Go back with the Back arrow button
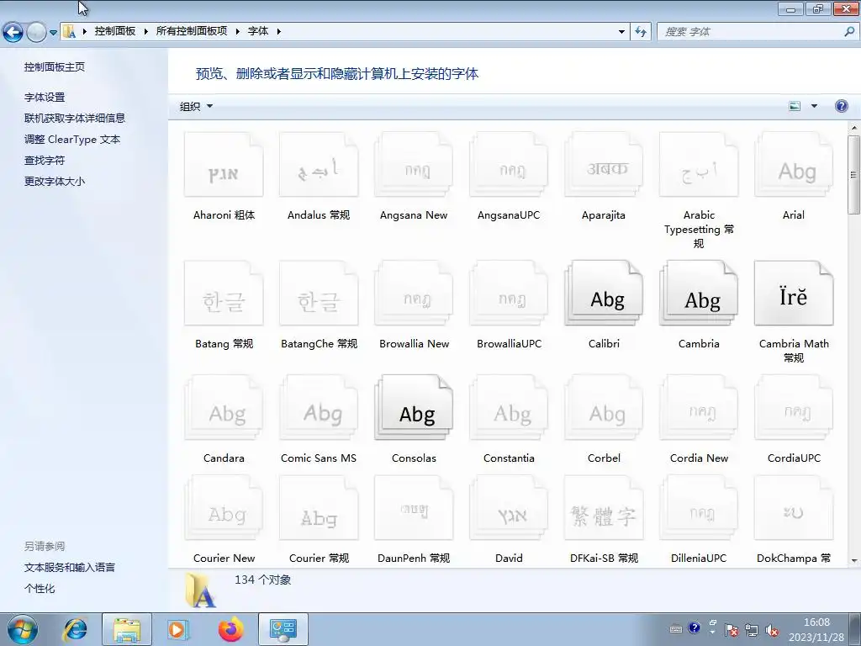This screenshot has width=861, height=646. (13, 33)
